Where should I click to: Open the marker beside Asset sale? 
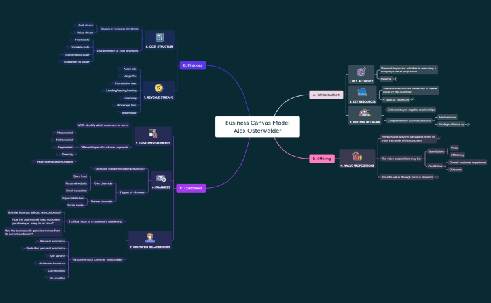(x=120, y=69)
